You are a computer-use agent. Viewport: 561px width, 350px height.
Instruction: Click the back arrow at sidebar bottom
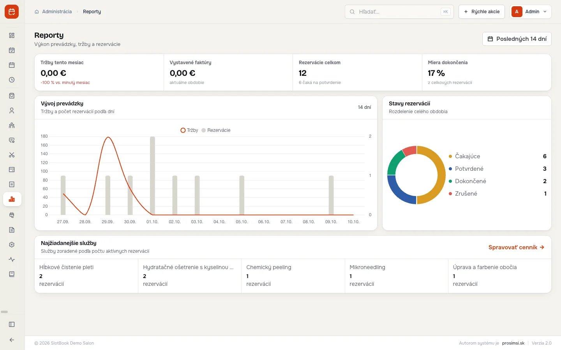(12, 340)
